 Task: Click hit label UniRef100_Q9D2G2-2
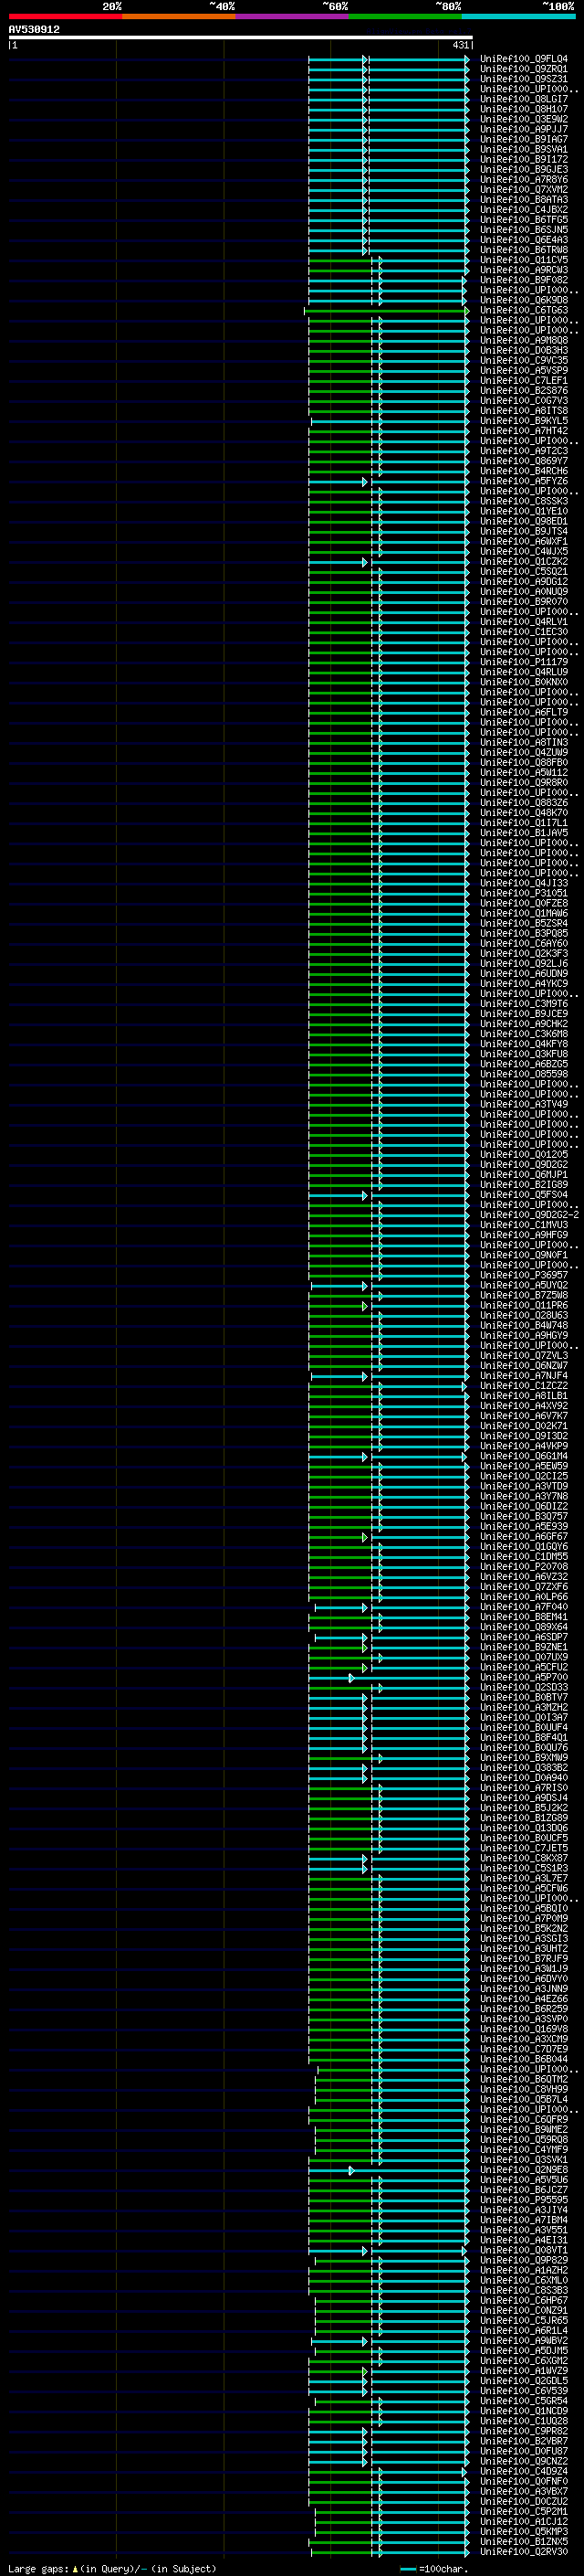tap(529, 1215)
